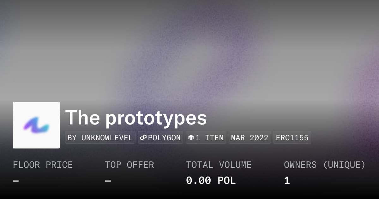
Task: Click the stacked layers item icon
Action: pyautogui.click(x=191, y=138)
